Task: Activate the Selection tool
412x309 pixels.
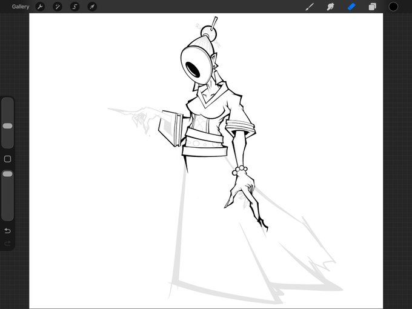Action: pyautogui.click(x=75, y=7)
